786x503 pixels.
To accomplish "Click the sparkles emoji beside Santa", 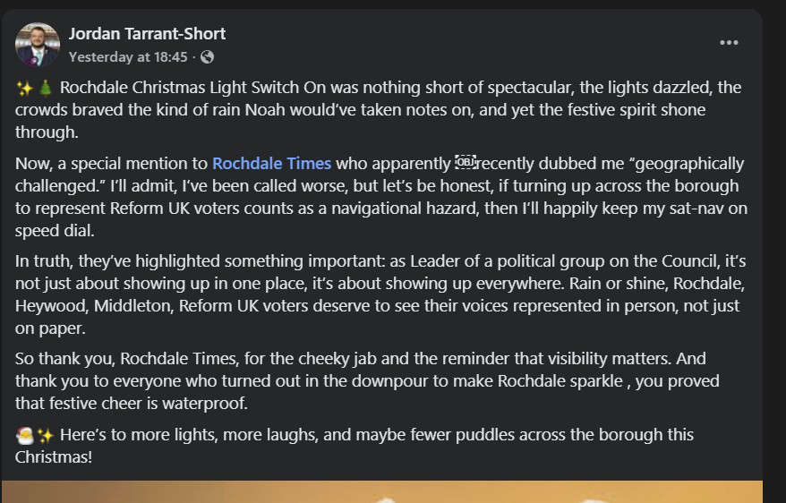I will coord(46,435).
